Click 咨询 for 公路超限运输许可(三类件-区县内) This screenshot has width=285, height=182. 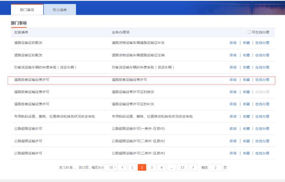(233, 153)
